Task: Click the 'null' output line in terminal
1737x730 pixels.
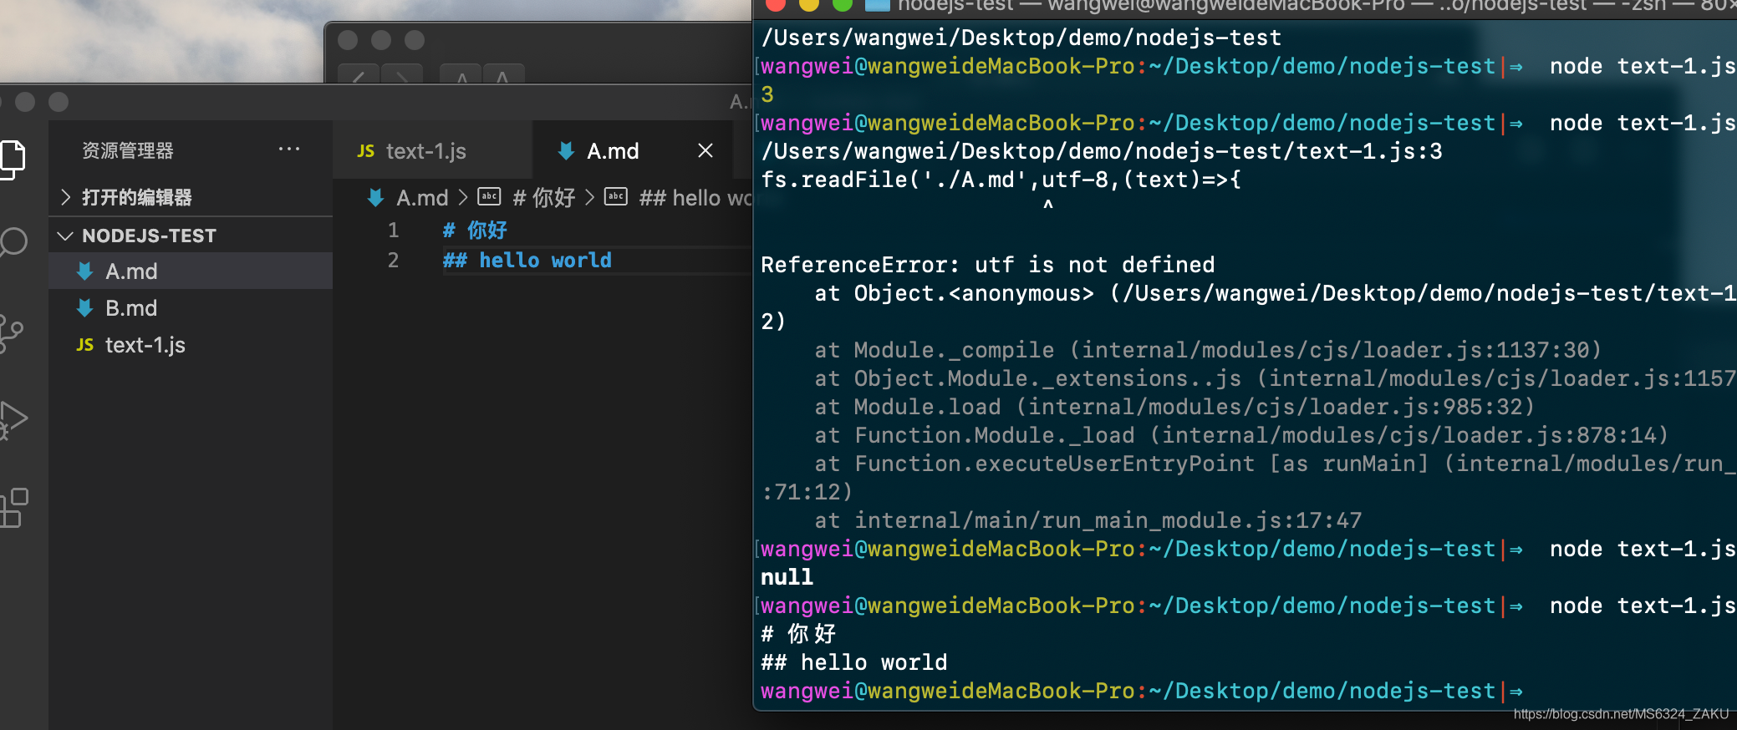Action: click(x=787, y=578)
